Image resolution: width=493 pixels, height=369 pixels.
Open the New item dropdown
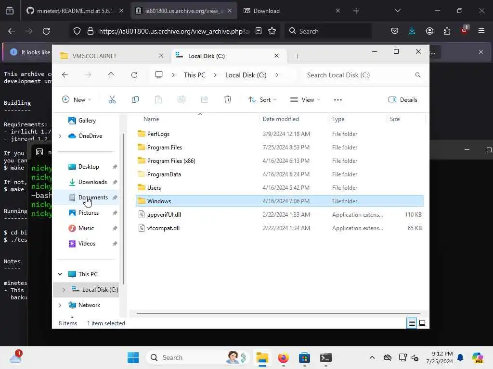point(77,100)
